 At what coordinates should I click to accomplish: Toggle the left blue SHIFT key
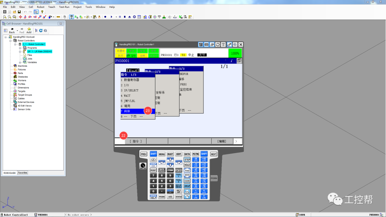(153, 154)
